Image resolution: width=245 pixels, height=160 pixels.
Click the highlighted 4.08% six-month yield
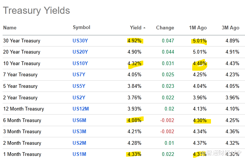click(134, 120)
